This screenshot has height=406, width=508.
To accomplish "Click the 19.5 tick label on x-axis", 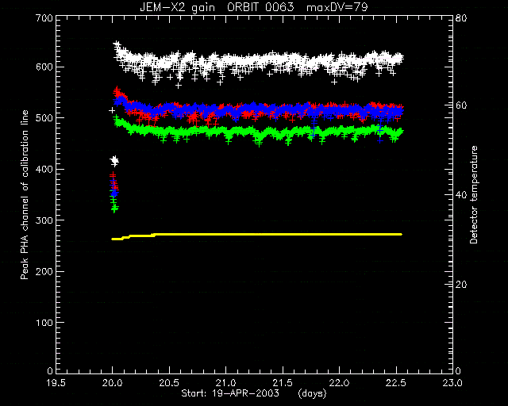I will (56, 383).
